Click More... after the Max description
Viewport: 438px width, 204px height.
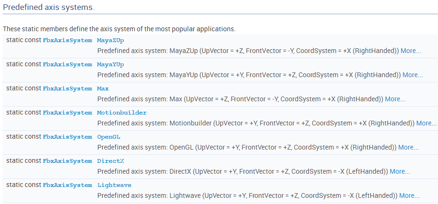click(x=395, y=99)
